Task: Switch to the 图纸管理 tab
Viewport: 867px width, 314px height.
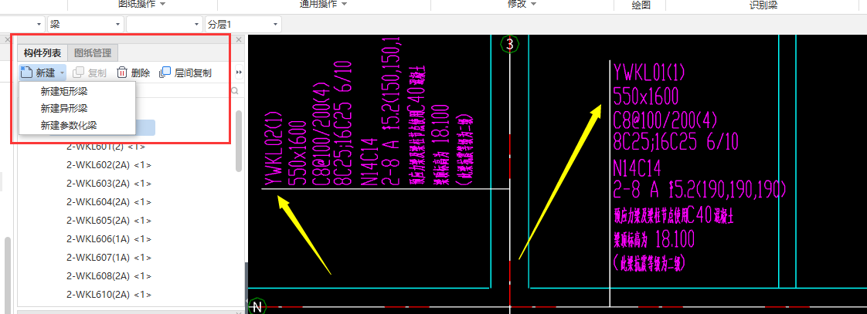Action: coord(93,53)
